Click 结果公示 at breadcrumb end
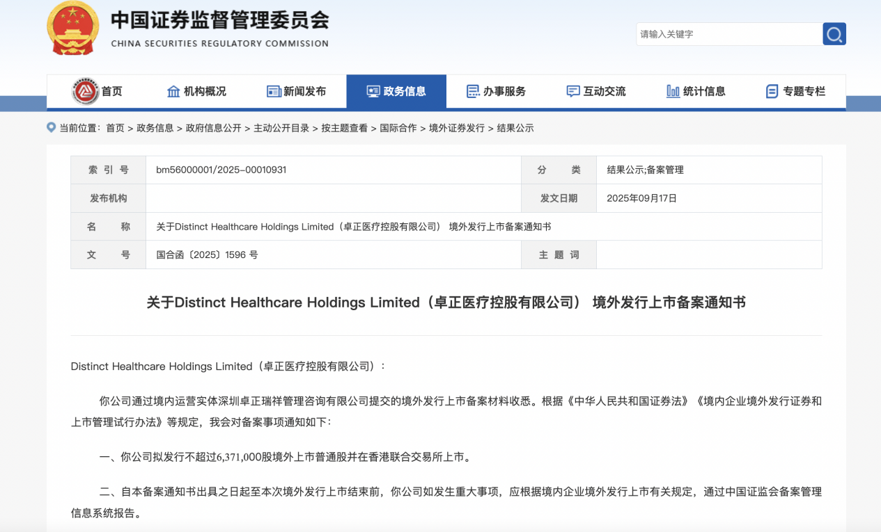Image resolution: width=881 pixels, height=532 pixels. [x=515, y=128]
